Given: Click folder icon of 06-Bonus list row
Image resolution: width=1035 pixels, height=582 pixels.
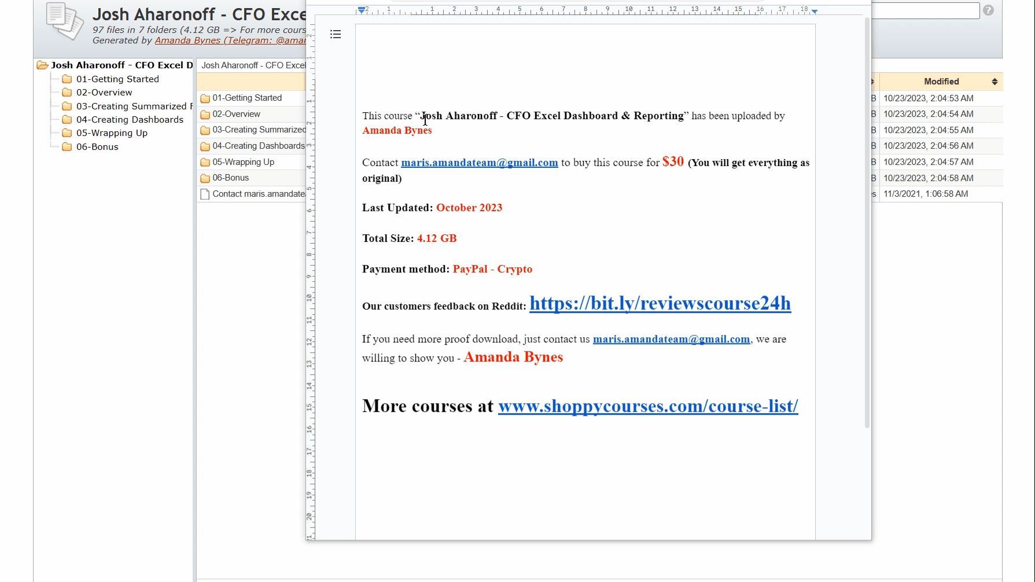Looking at the screenshot, I should [205, 178].
